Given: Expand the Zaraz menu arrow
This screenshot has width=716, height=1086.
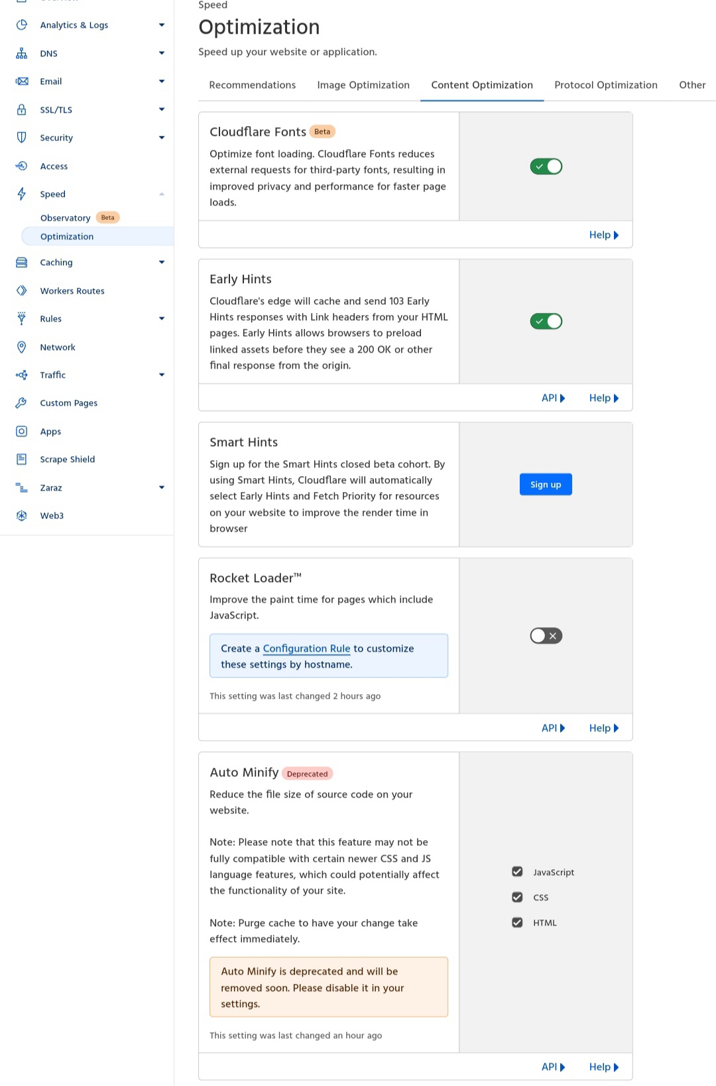Looking at the screenshot, I should 162,487.
